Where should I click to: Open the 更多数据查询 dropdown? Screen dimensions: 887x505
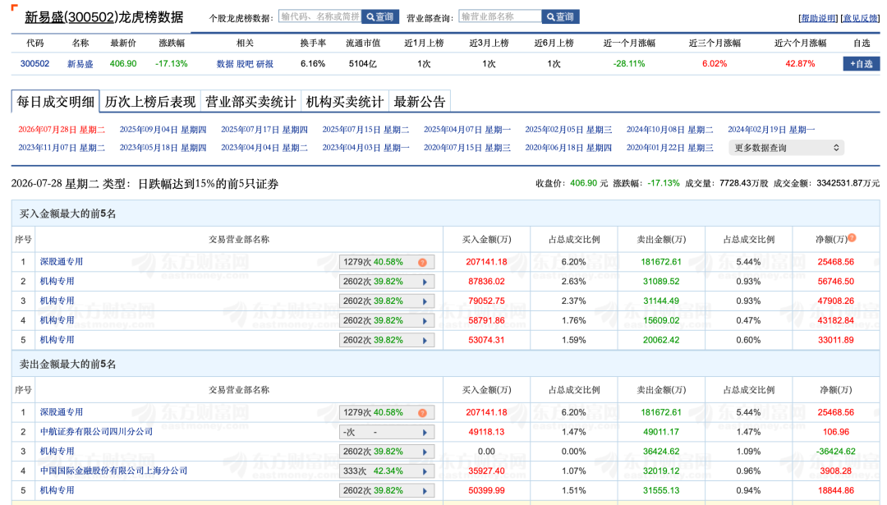786,148
